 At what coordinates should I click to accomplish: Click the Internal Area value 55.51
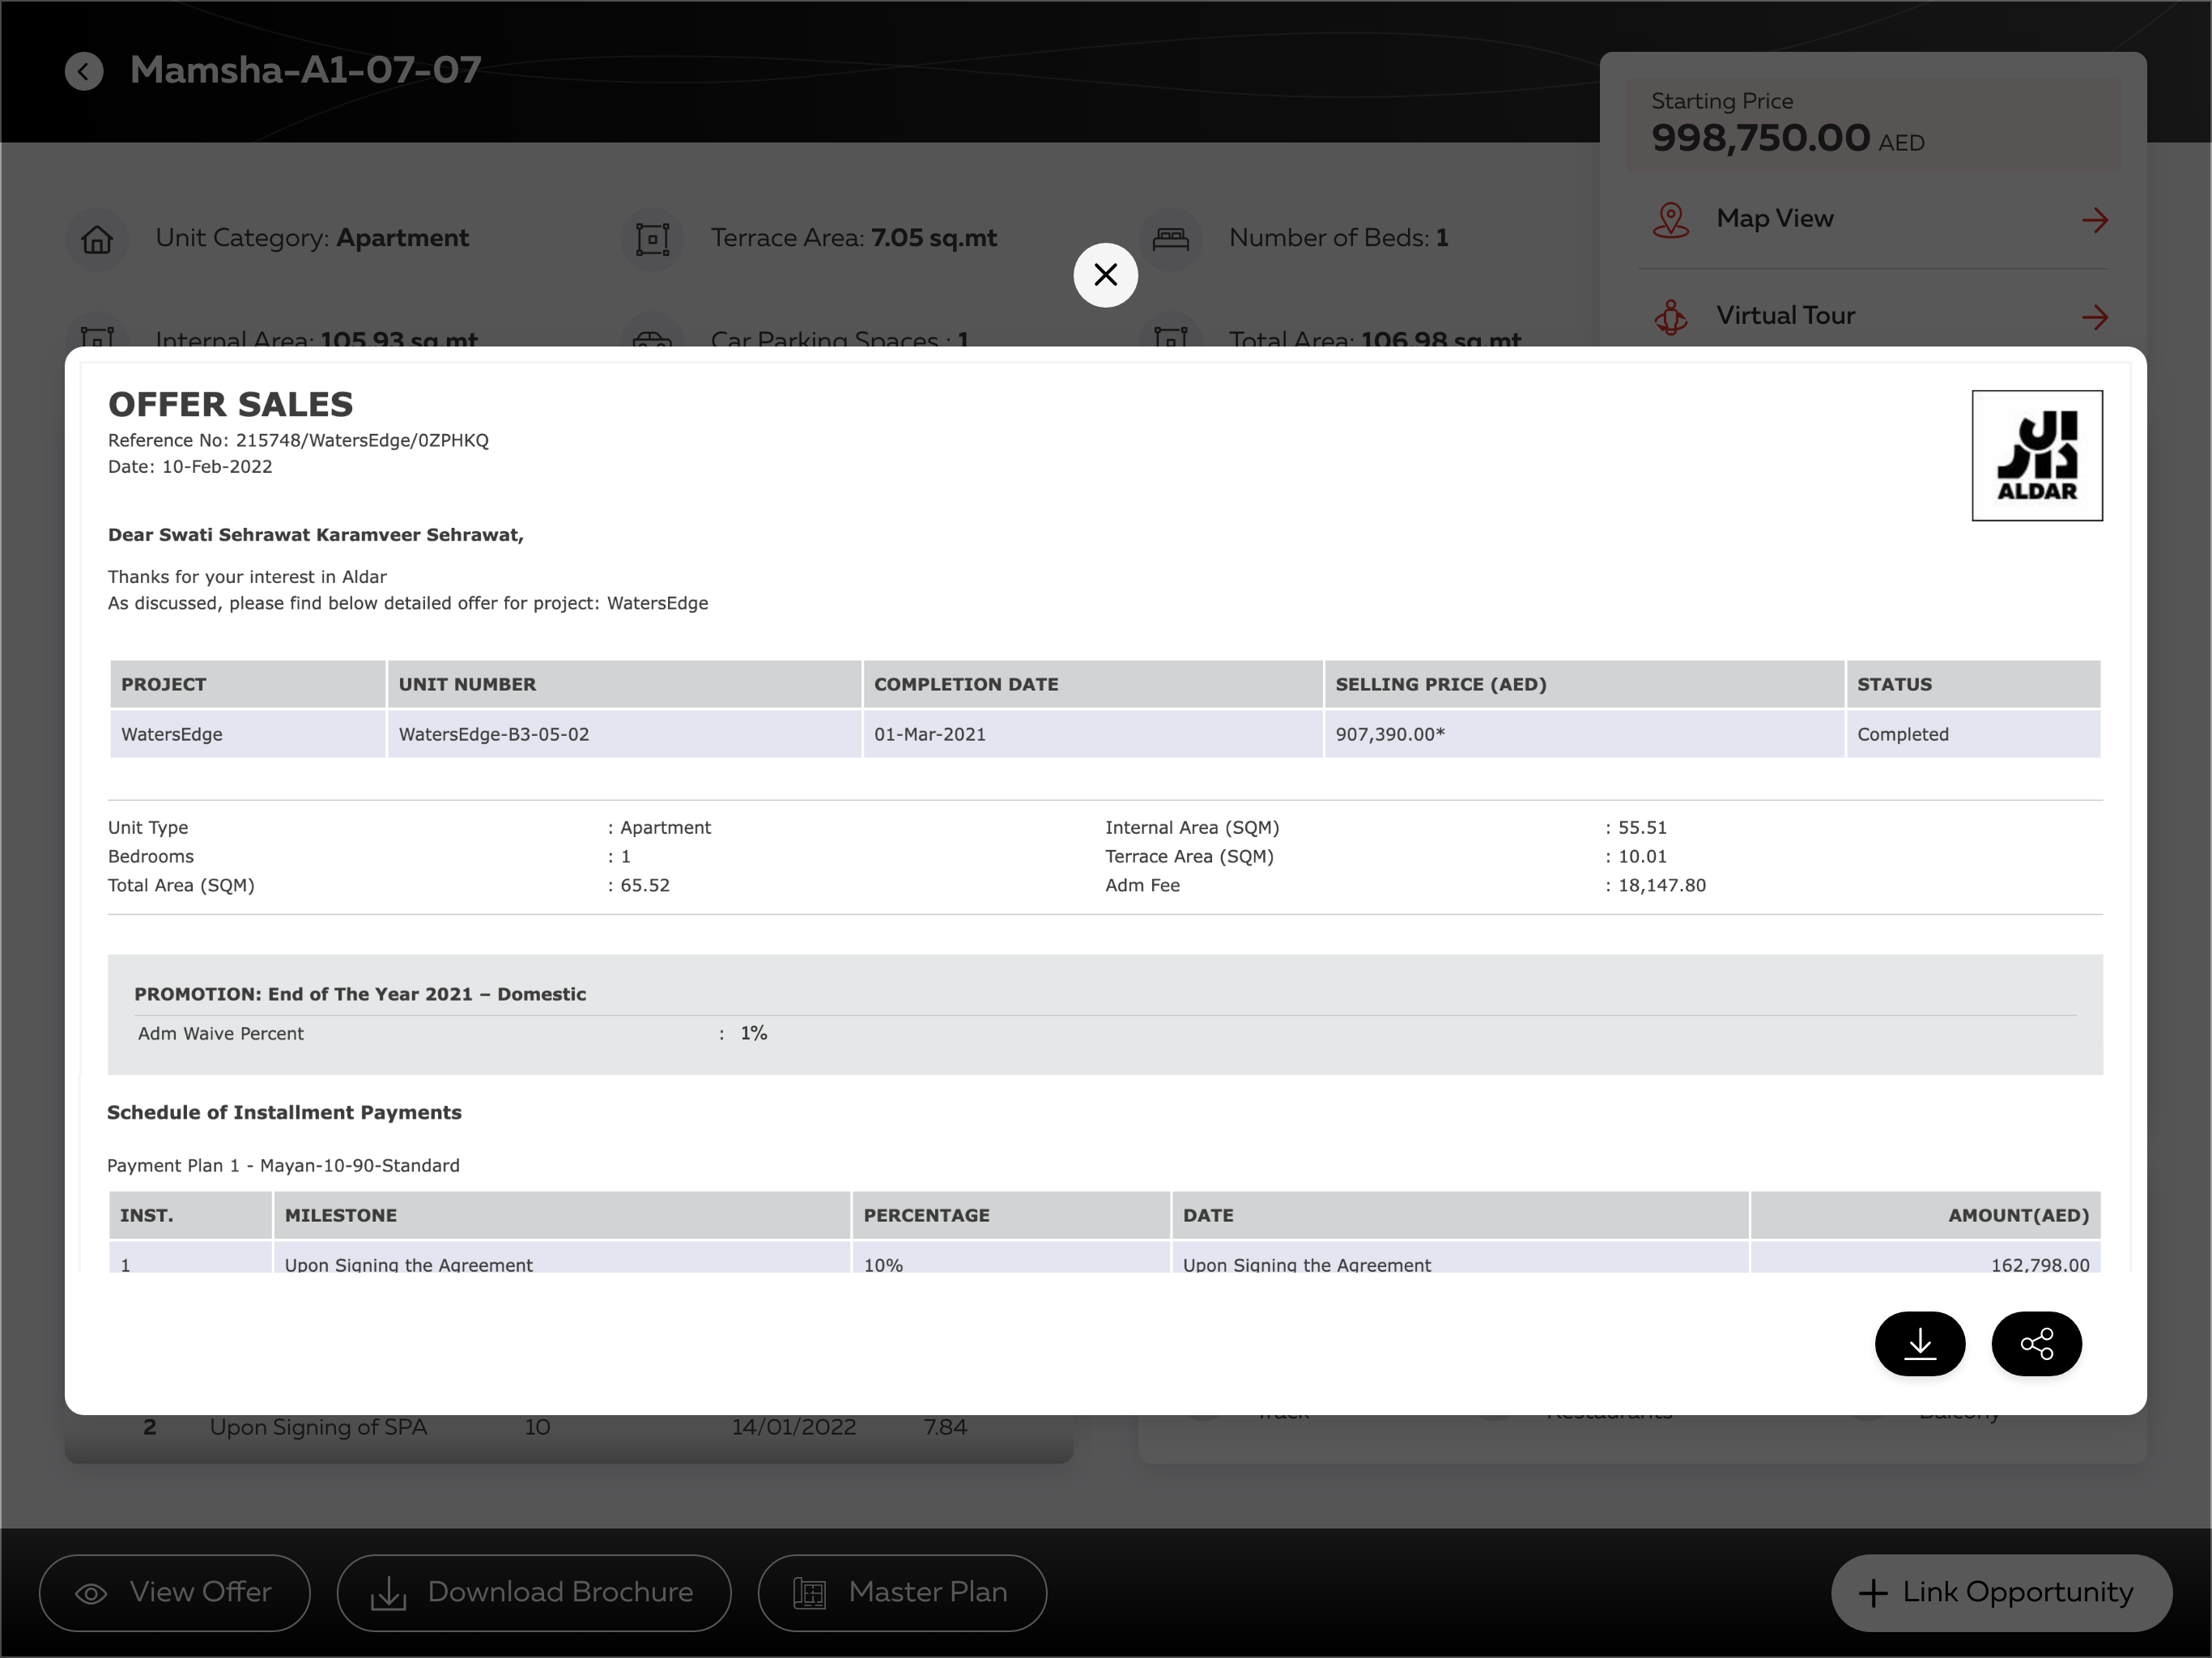pyautogui.click(x=1642, y=827)
